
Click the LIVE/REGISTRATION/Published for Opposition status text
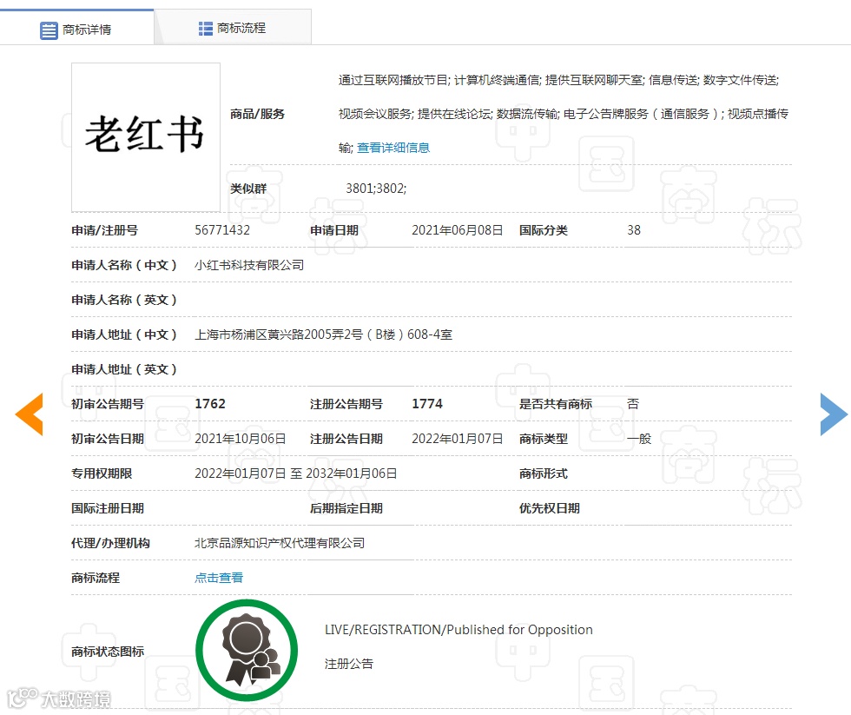click(x=458, y=630)
